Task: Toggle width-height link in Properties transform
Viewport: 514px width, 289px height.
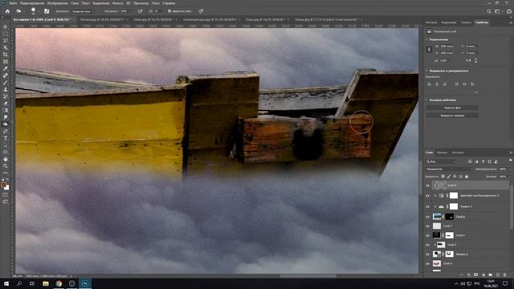Action: click(429, 50)
